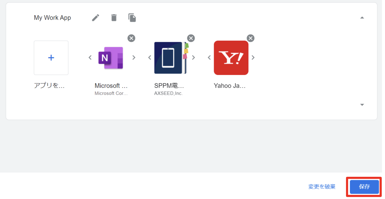Viewport: 385px width, 199px height.
Task: Move Yahoo Japan app left
Action: [x=209, y=58]
